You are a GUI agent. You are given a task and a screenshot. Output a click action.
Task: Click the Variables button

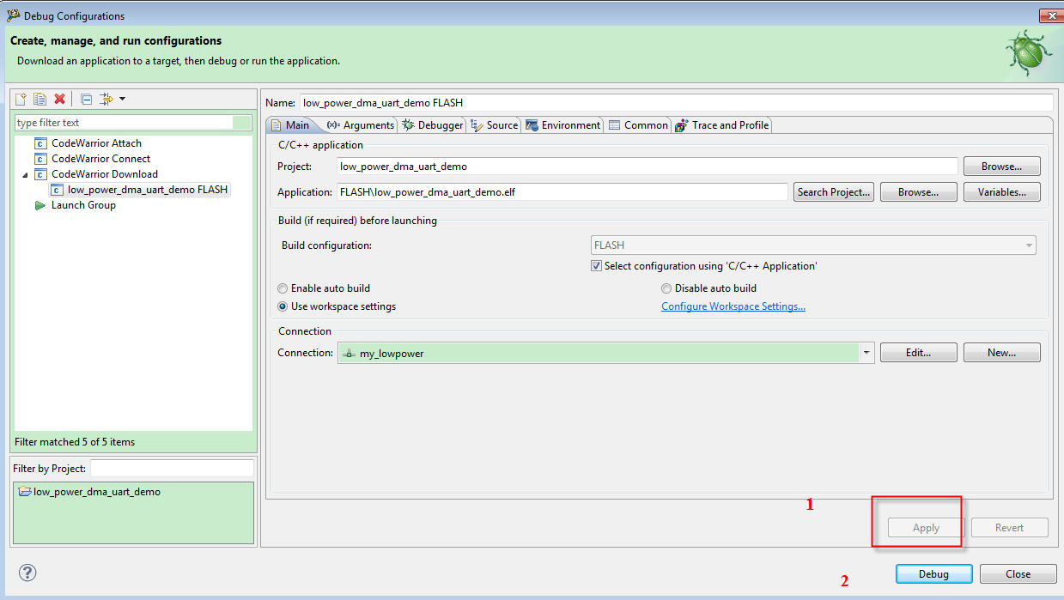[1001, 192]
